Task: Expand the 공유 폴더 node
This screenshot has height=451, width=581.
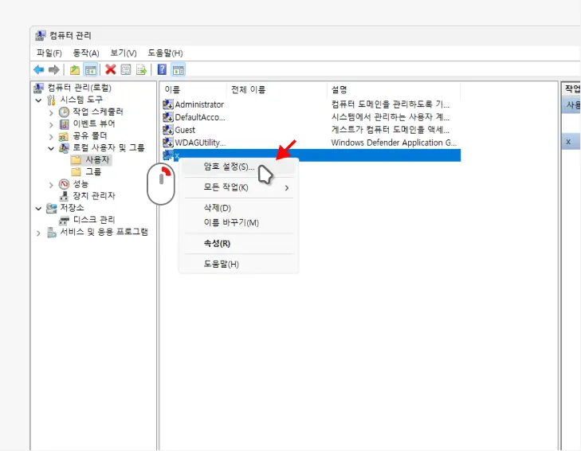Action: pos(51,137)
